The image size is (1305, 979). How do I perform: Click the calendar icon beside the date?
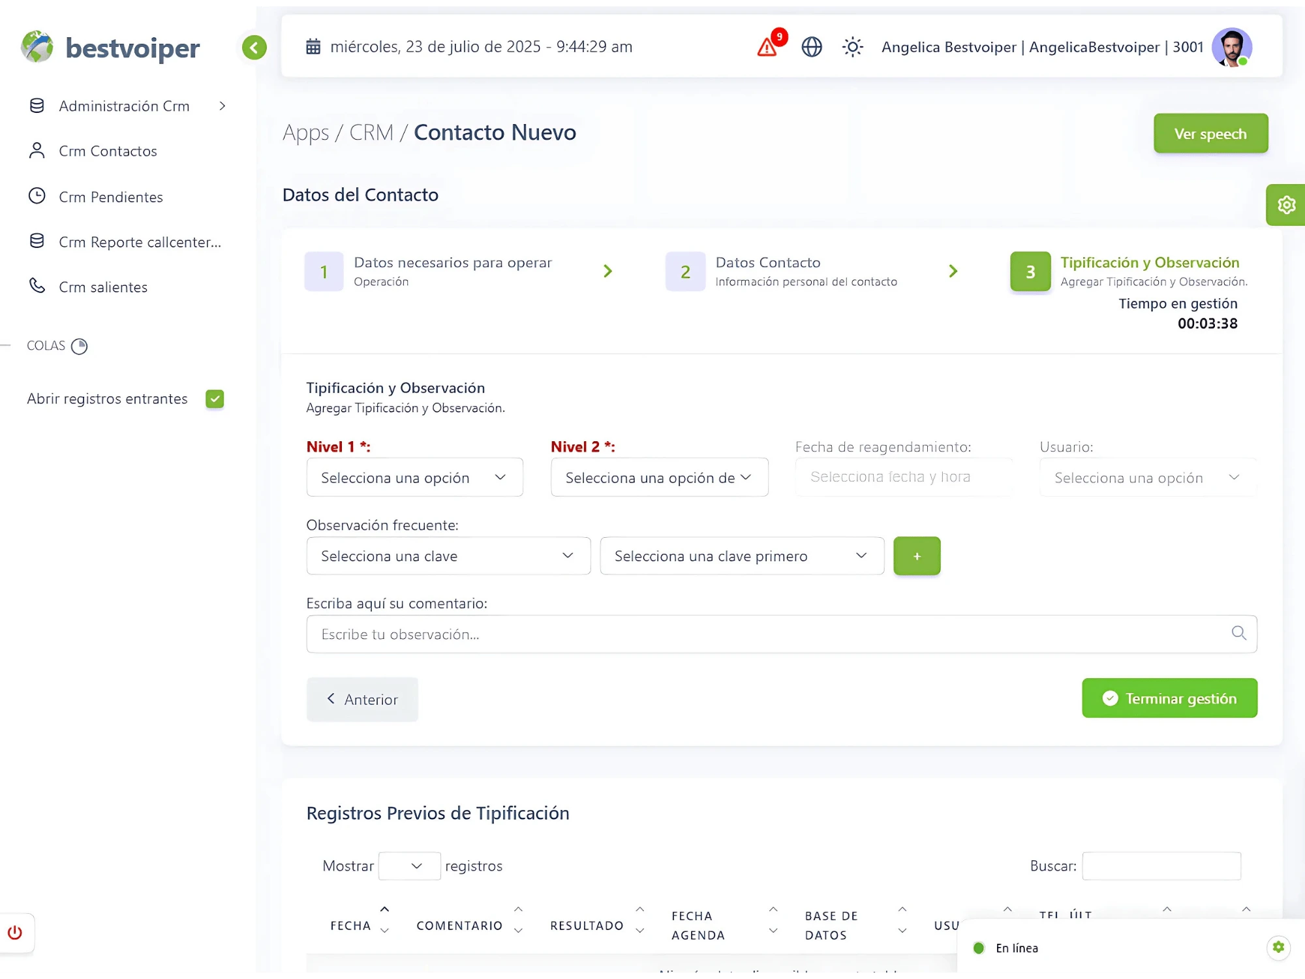pos(313,47)
